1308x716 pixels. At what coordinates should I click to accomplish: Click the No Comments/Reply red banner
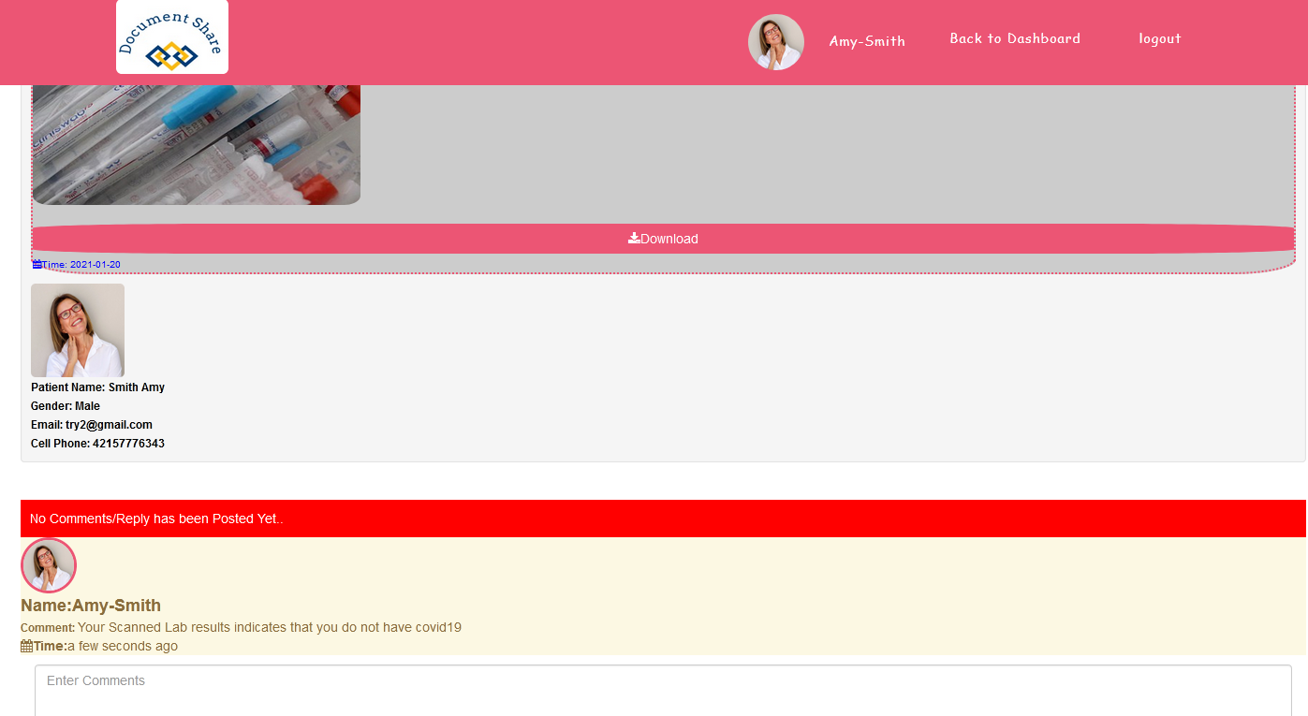coord(663,519)
